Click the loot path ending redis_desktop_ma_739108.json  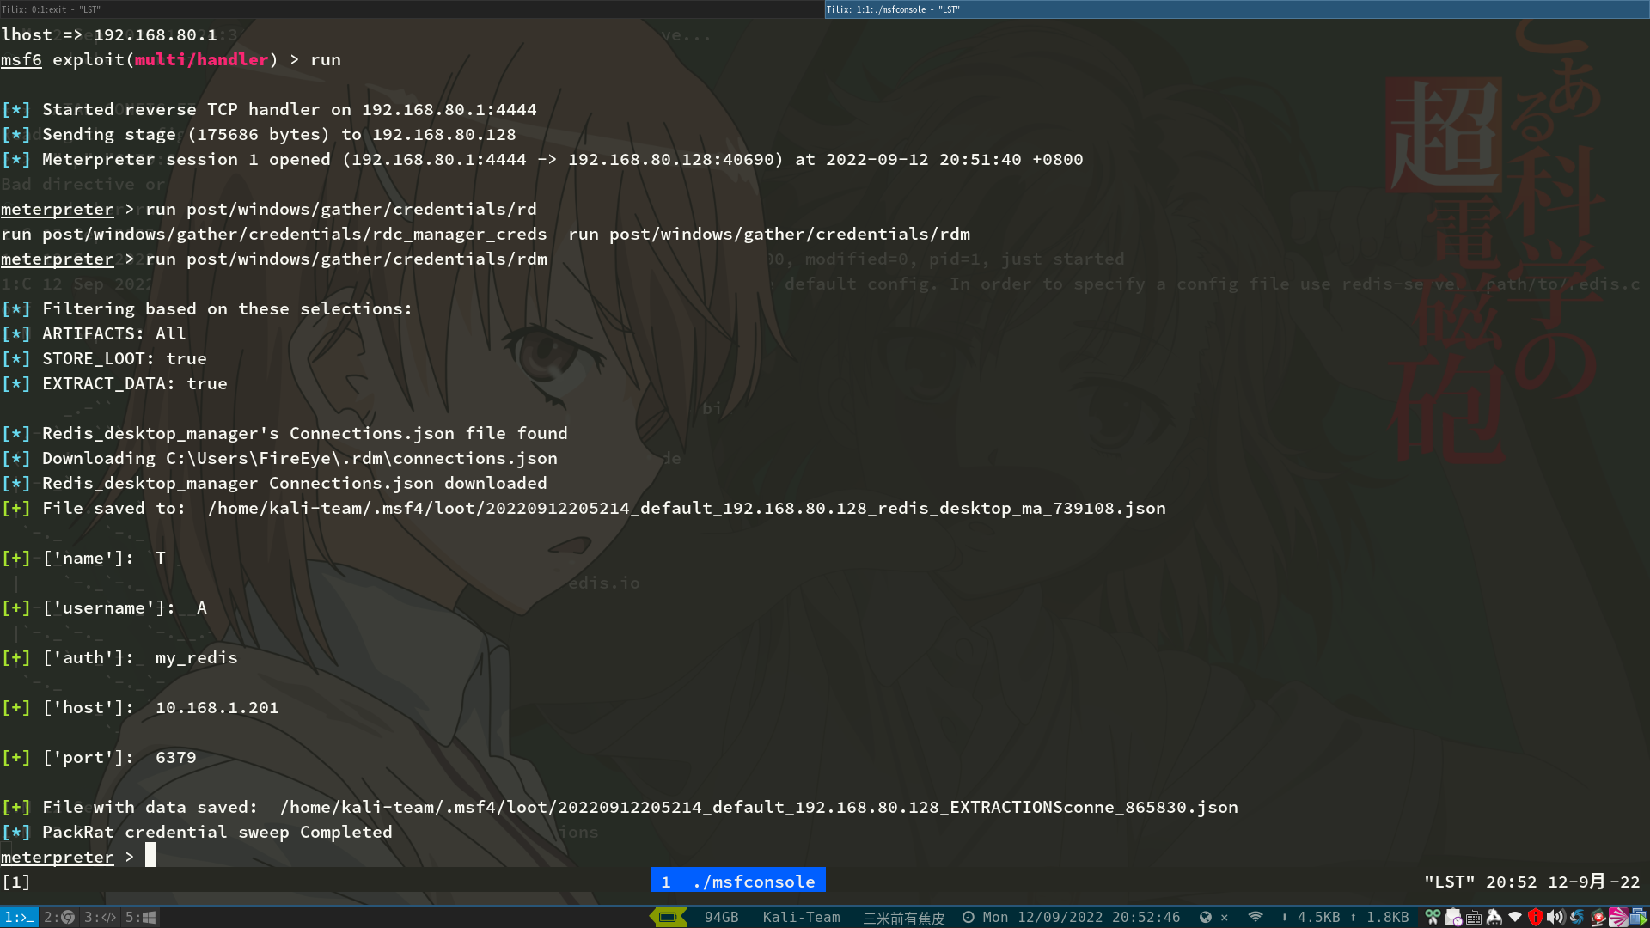pos(687,508)
